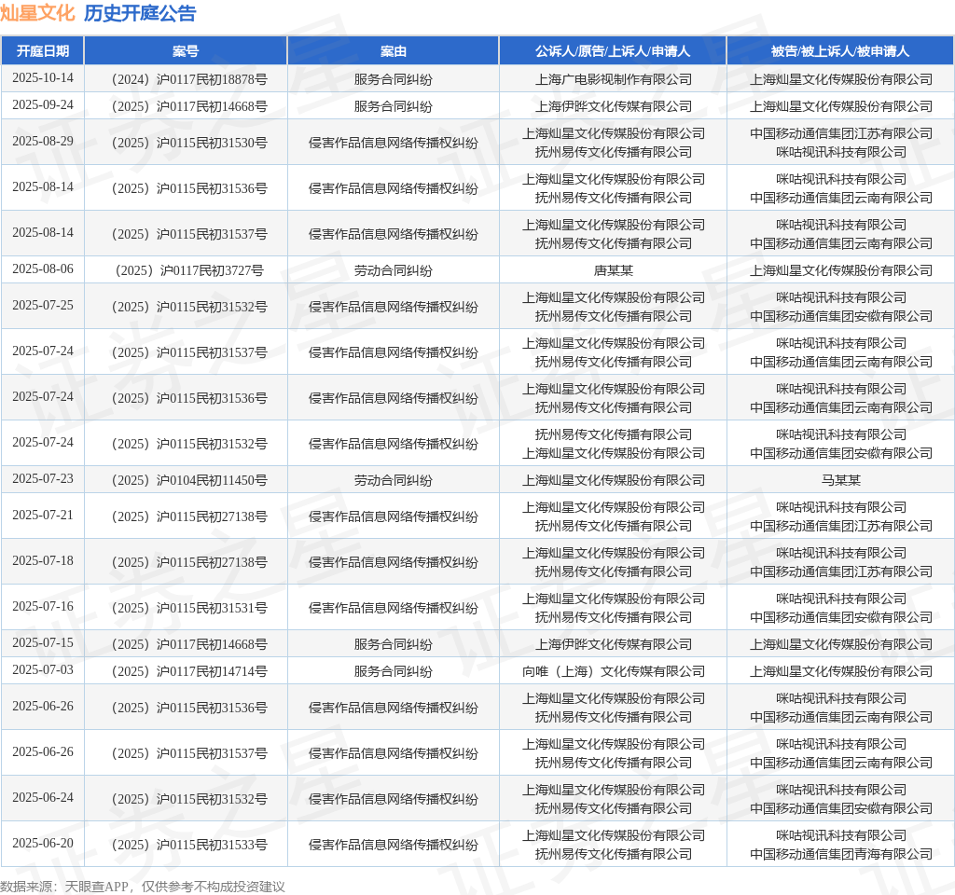Click the 数据来源 天眼查APP footer note
This screenshot has height=895, width=955.
[143, 887]
